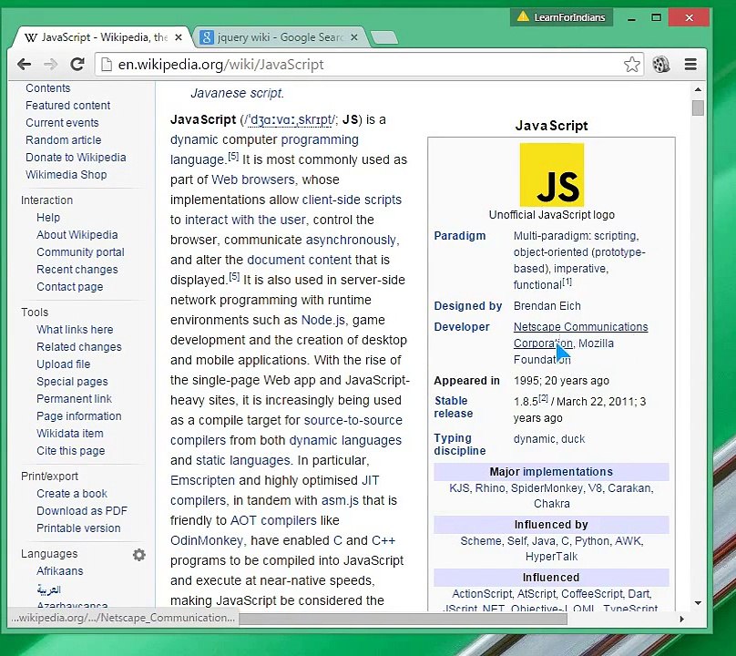Open the document content link
The width and height of the screenshot is (736, 656).
coord(299,261)
